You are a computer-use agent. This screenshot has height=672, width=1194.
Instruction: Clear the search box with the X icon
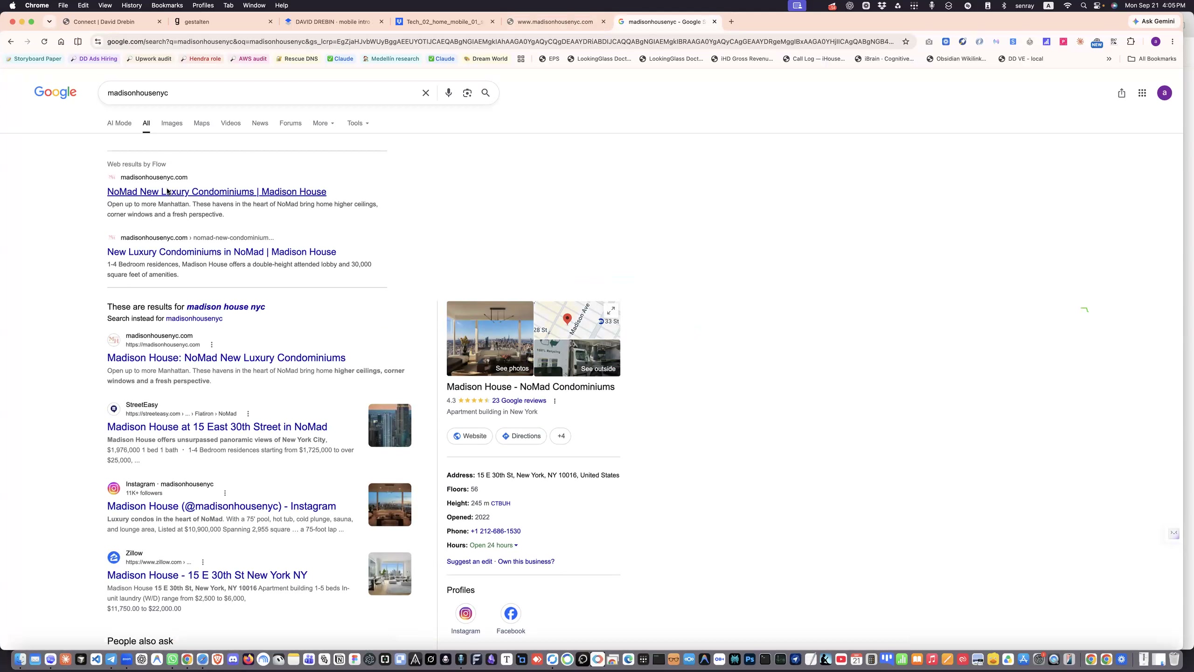425,93
